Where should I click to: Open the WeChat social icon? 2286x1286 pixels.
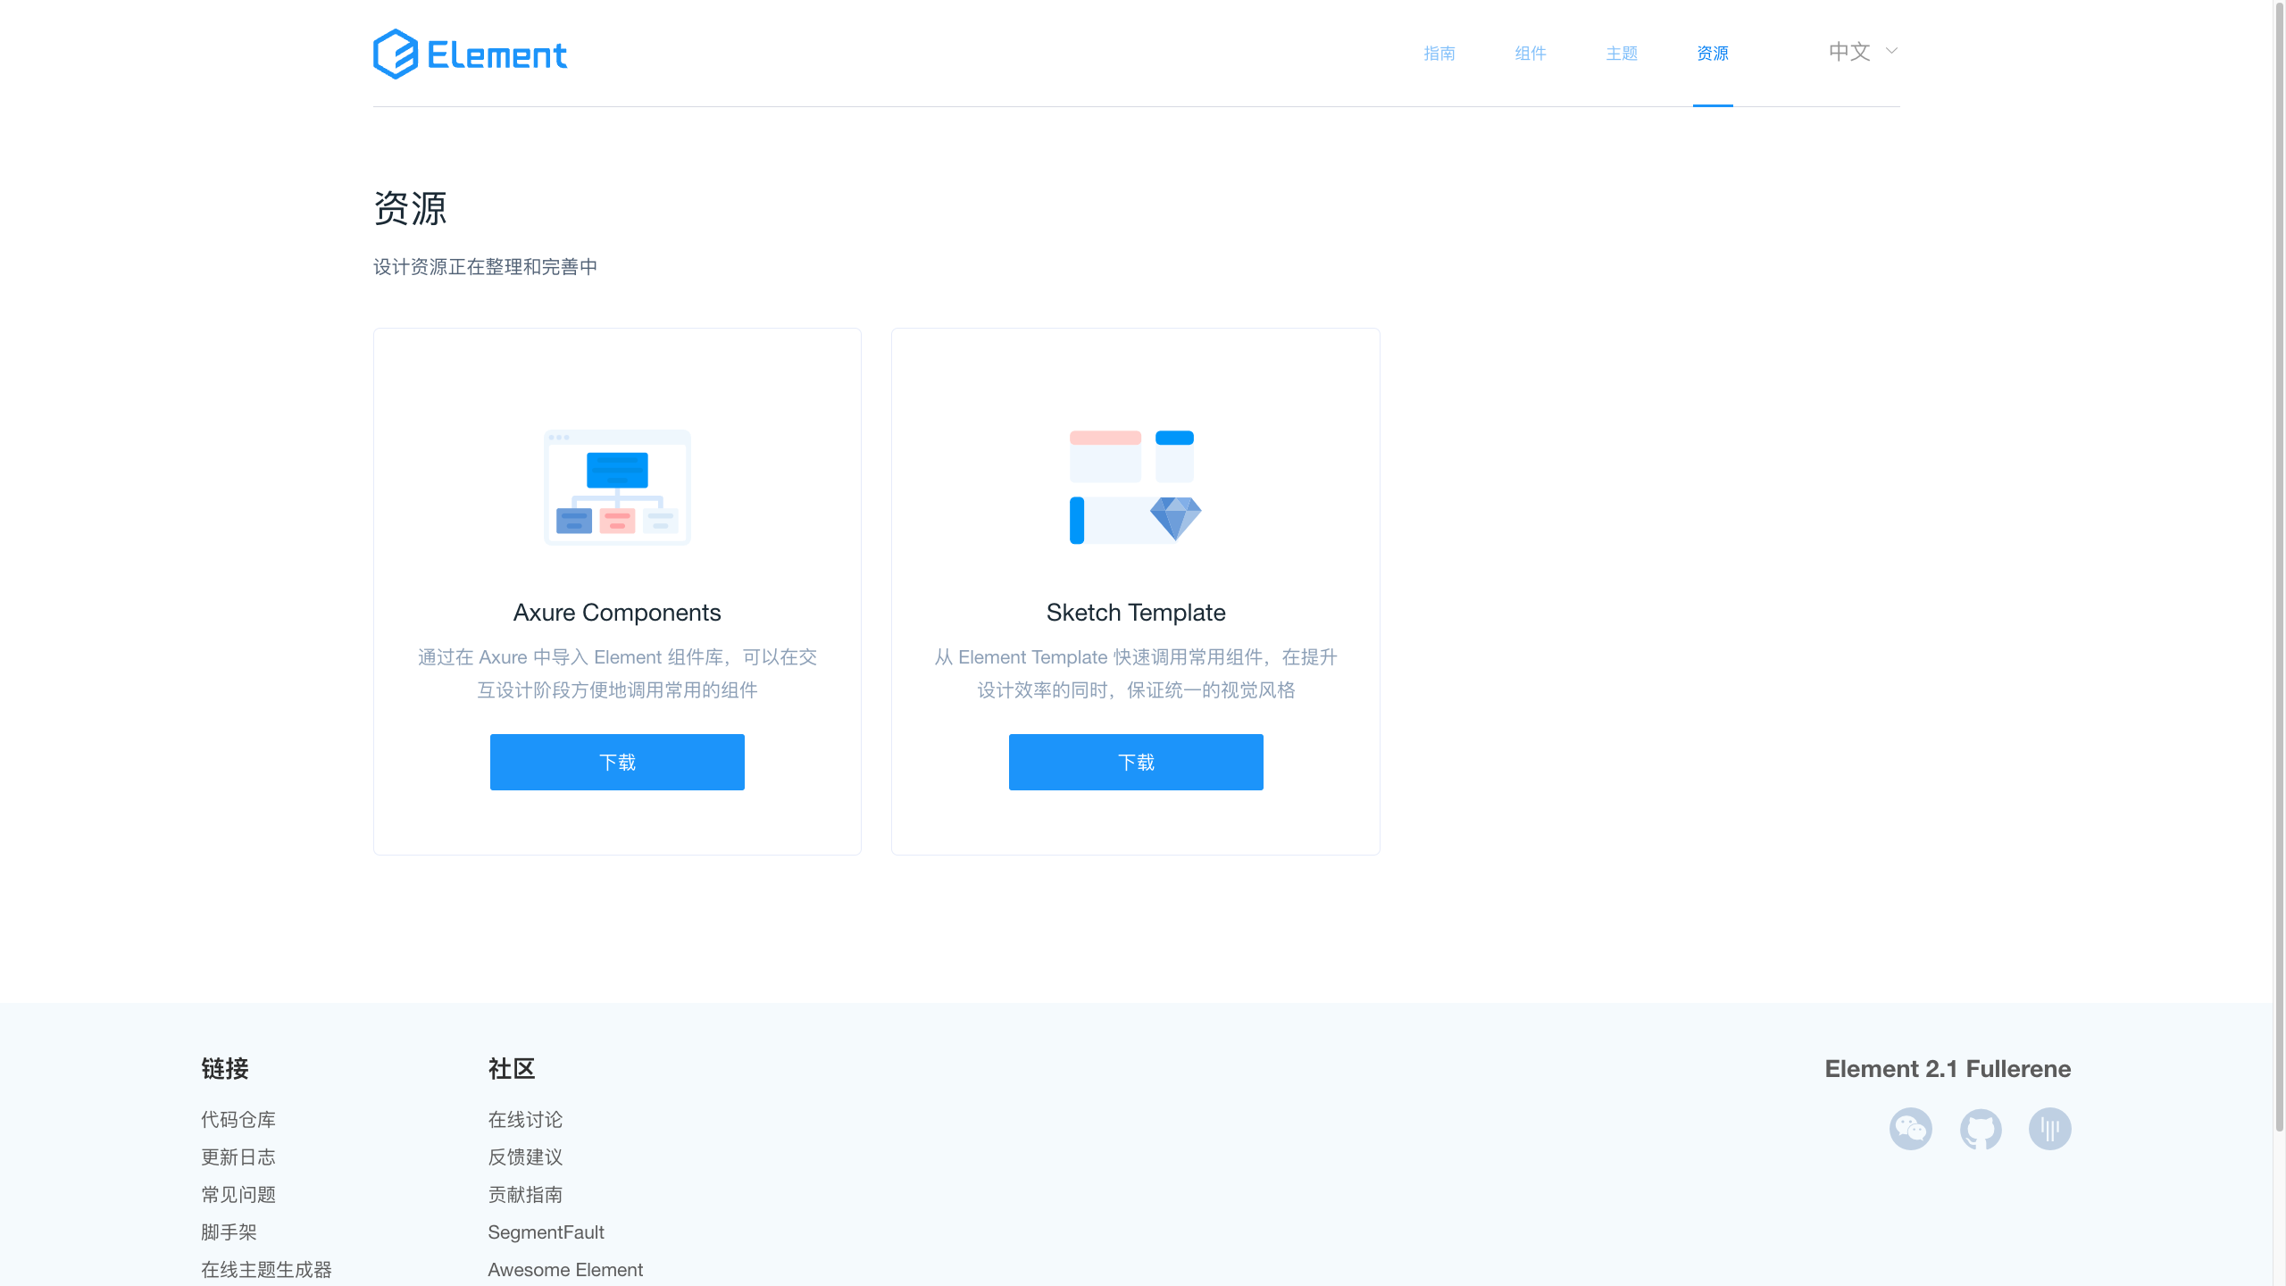[x=1910, y=1129]
